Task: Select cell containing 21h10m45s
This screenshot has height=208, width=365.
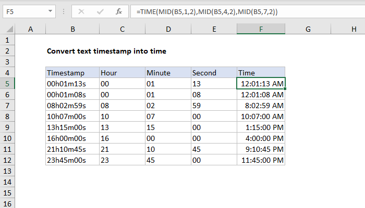Action: (x=72, y=149)
